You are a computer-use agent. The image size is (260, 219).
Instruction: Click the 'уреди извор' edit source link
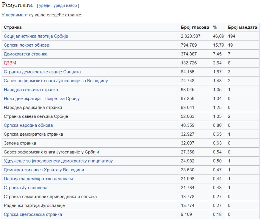point(65,5)
